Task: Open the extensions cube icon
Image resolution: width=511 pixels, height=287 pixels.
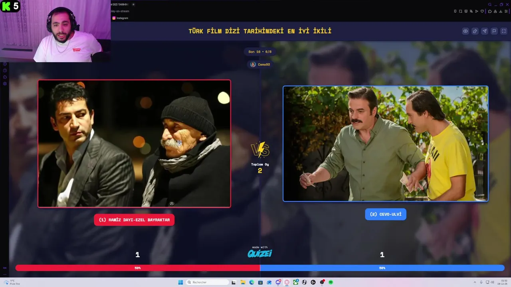Action: [490, 11]
